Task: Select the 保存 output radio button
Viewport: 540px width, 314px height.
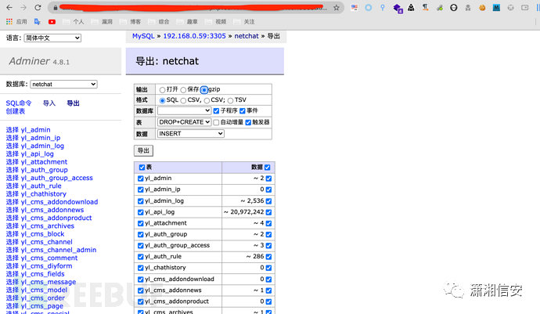Action: point(183,90)
